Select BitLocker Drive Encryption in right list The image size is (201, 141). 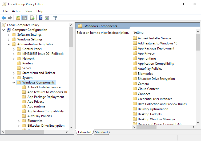(156, 79)
